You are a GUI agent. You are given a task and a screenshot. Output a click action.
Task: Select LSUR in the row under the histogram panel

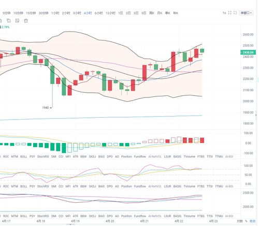pyautogui.click(x=167, y=157)
